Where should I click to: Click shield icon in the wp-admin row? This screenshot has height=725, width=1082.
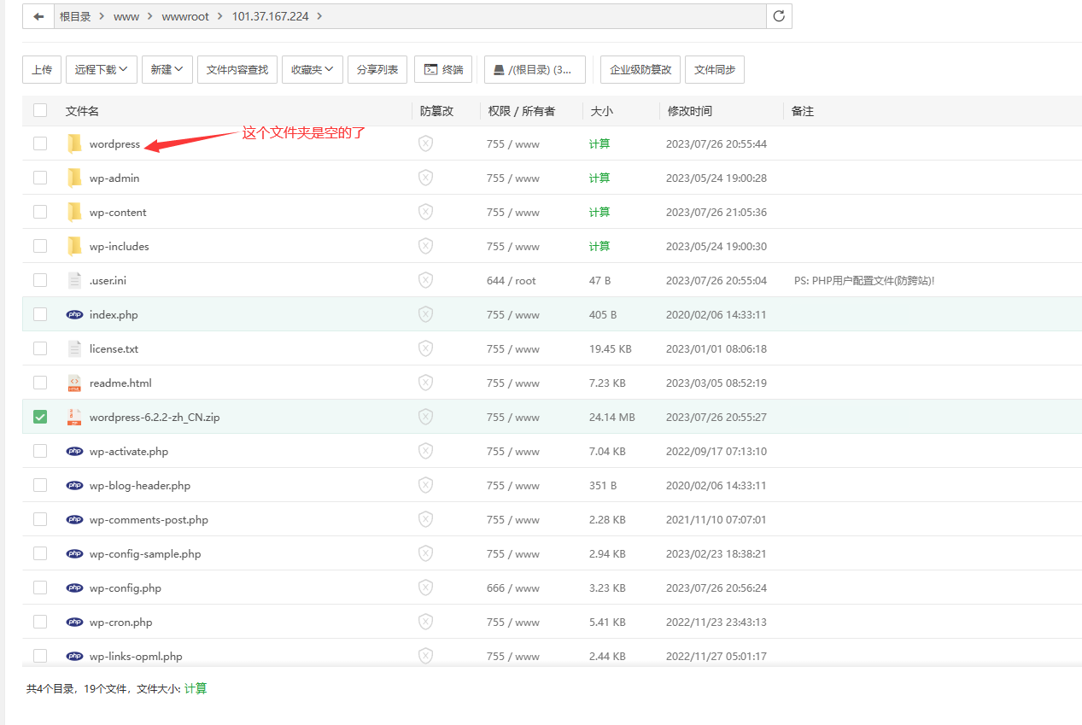425,178
